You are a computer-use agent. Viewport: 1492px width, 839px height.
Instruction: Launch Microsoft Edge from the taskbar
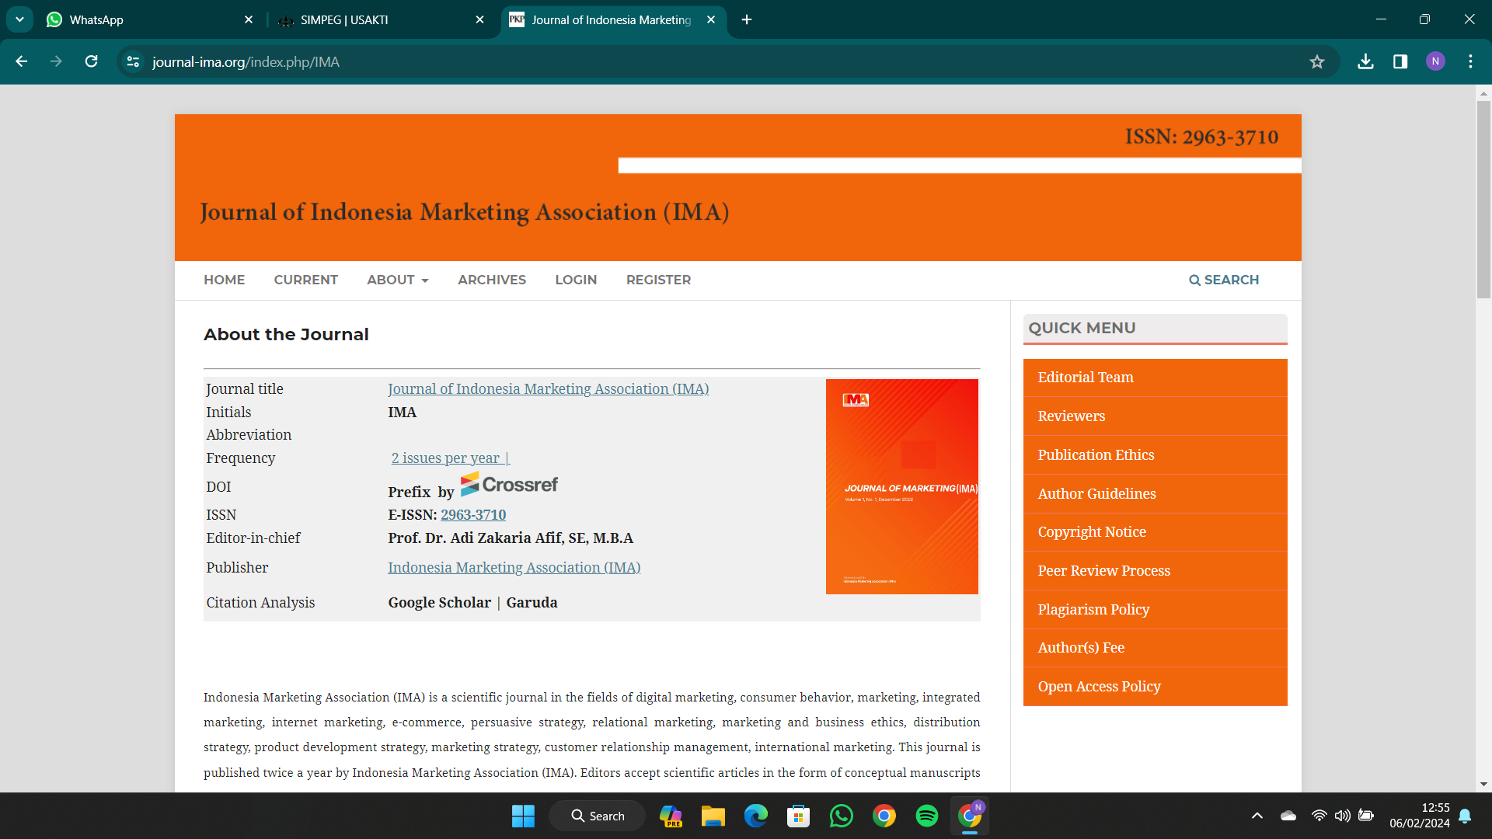tap(755, 816)
